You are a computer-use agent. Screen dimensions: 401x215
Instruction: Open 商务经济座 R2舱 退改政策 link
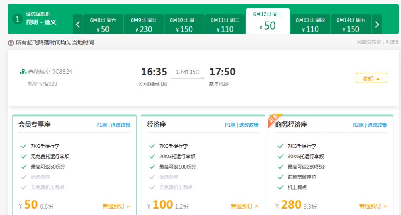pos(370,125)
